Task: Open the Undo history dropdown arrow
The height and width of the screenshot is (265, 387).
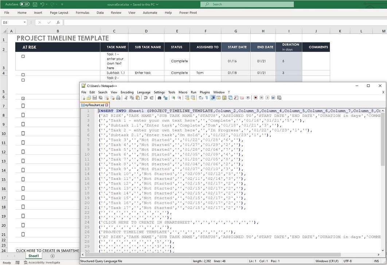Action: [47, 4]
